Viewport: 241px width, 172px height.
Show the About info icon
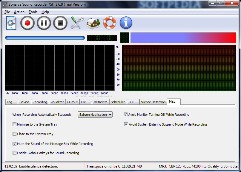pyautogui.click(x=126, y=23)
